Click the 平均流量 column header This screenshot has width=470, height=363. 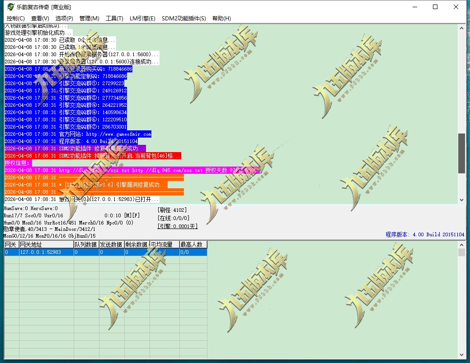point(164,244)
